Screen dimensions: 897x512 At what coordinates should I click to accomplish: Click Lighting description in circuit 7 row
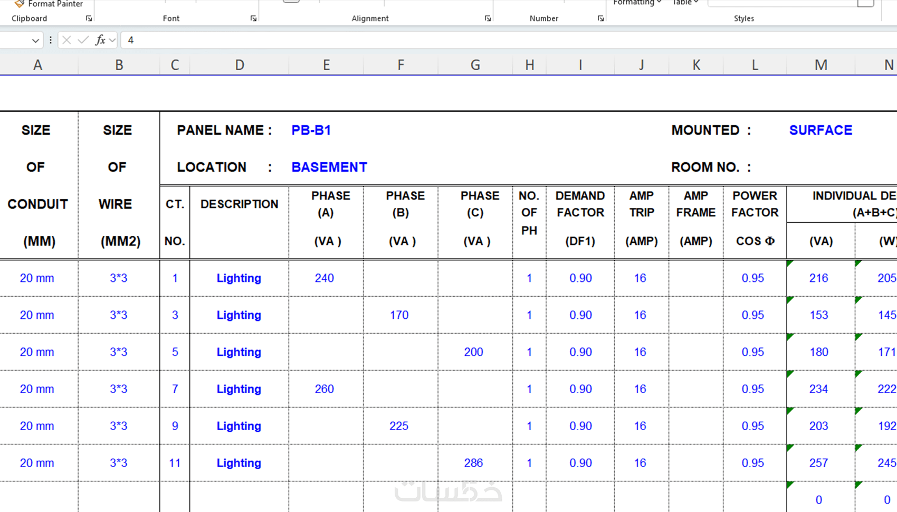[x=239, y=389]
